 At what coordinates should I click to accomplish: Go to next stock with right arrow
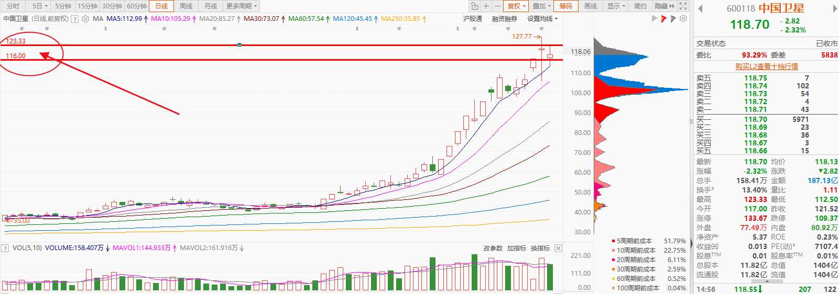835,8
